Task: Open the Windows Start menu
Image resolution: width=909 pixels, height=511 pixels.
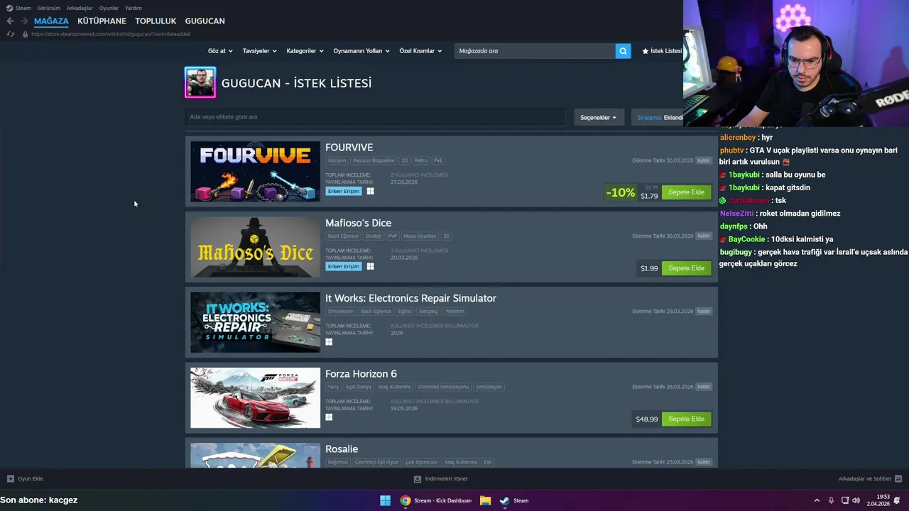Action: coord(385,500)
